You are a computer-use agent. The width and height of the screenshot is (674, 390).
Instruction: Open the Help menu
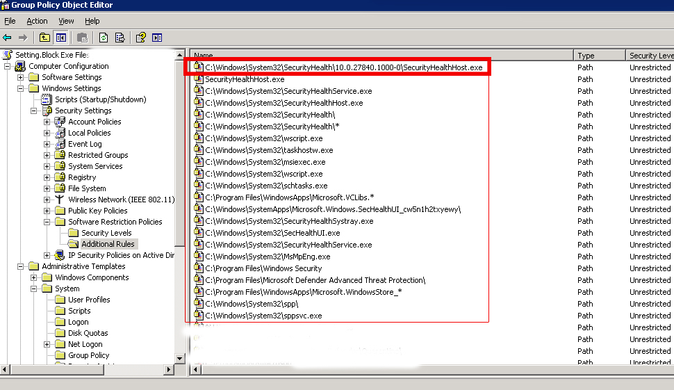[x=92, y=21]
